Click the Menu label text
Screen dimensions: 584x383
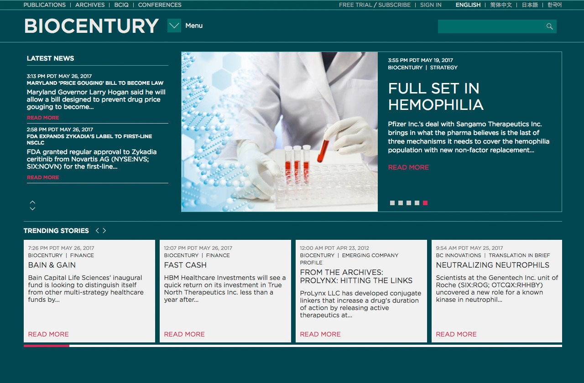(x=194, y=26)
